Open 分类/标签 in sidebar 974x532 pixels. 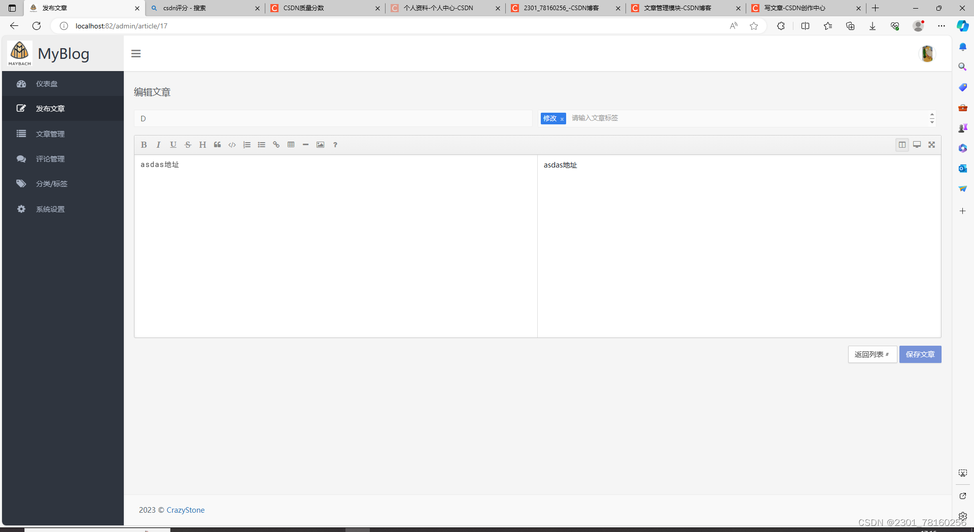click(x=63, y=184)
